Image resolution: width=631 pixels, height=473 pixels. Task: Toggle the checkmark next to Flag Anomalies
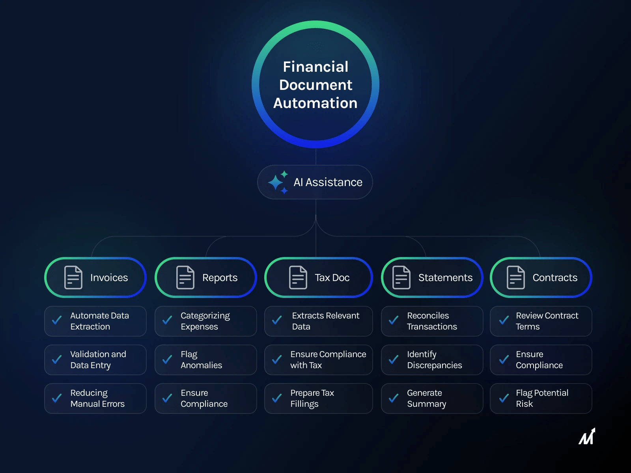click(166, 359)
